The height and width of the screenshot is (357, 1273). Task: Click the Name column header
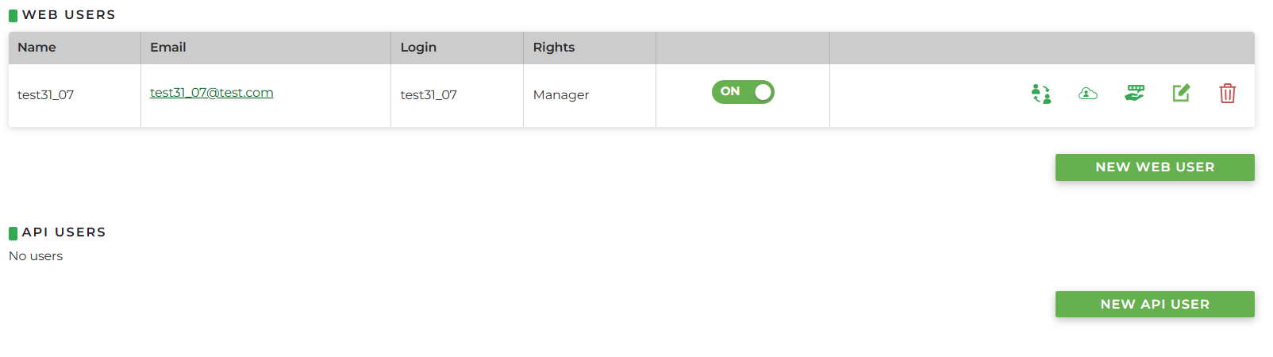point(37,48)
